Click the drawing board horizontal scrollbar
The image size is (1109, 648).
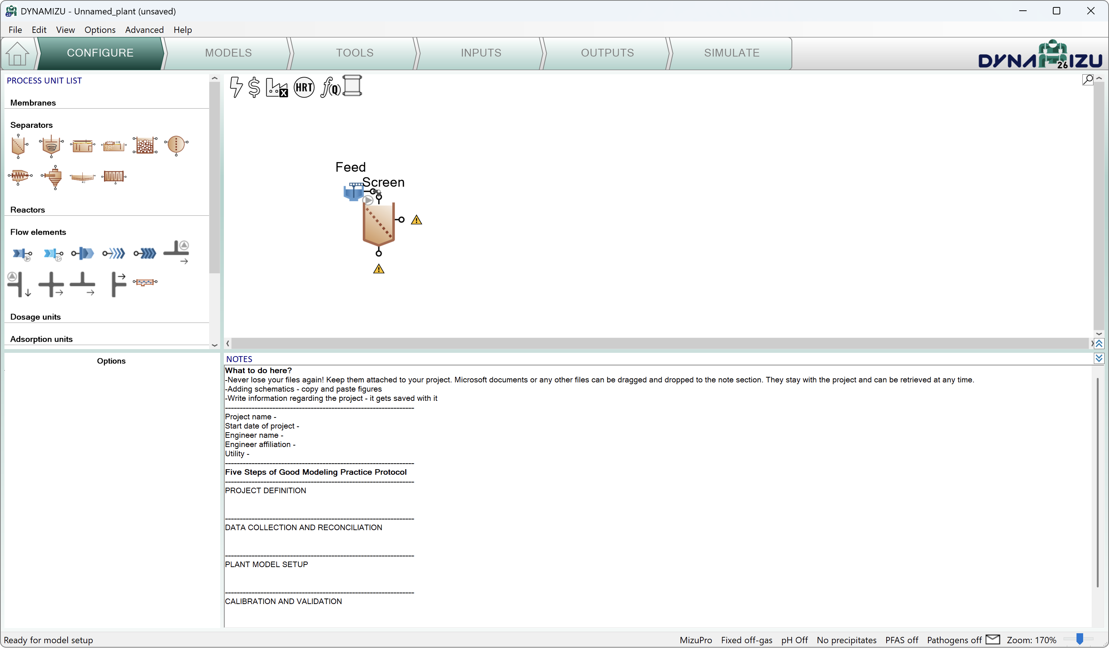pos(658,343)
